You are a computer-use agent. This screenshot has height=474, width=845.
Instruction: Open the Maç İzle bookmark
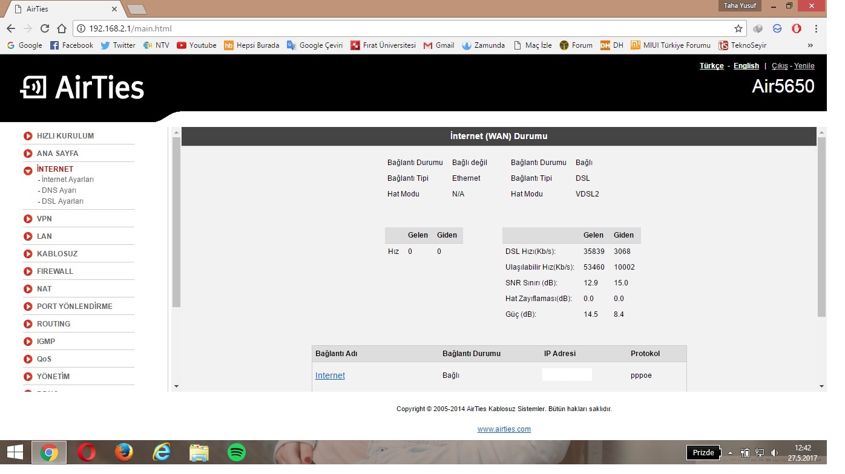(x=533, y=45)
